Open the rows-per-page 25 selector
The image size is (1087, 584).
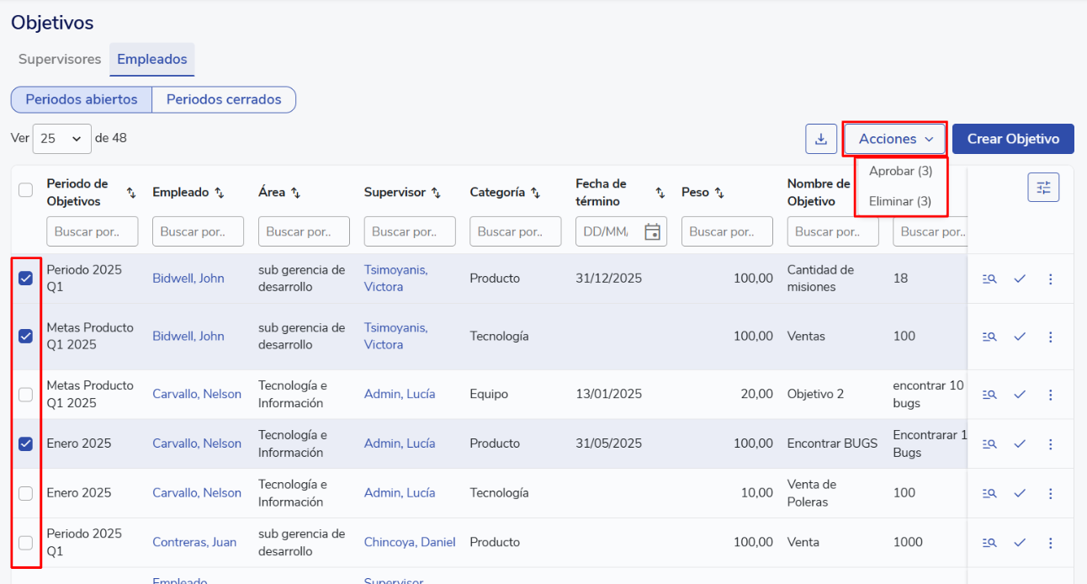tap(61, 139)
